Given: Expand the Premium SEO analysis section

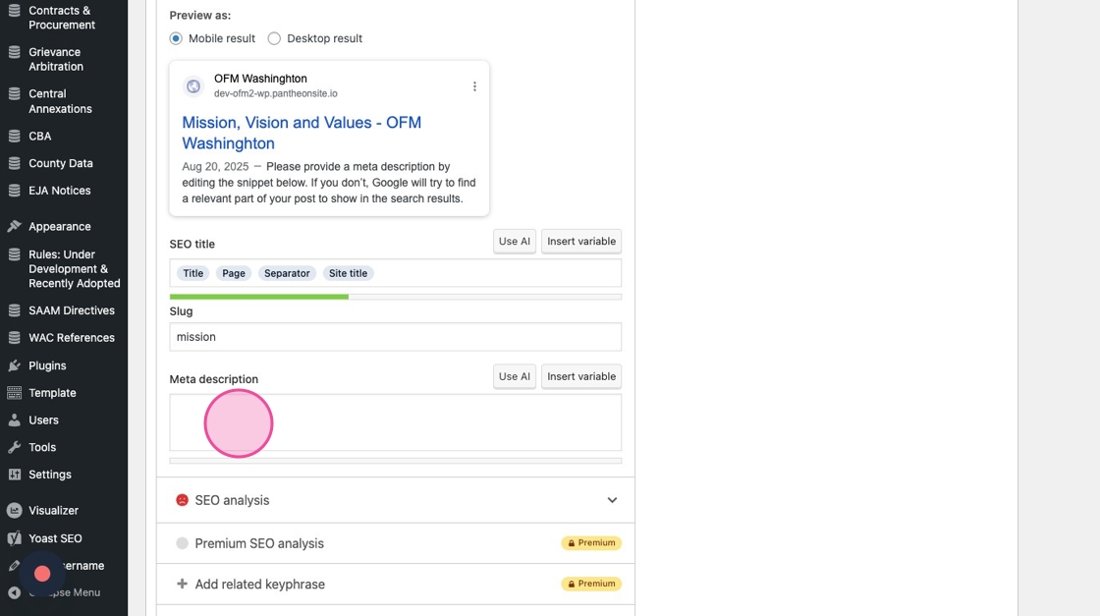Looking at the screenshot, I should coord(395,543).
